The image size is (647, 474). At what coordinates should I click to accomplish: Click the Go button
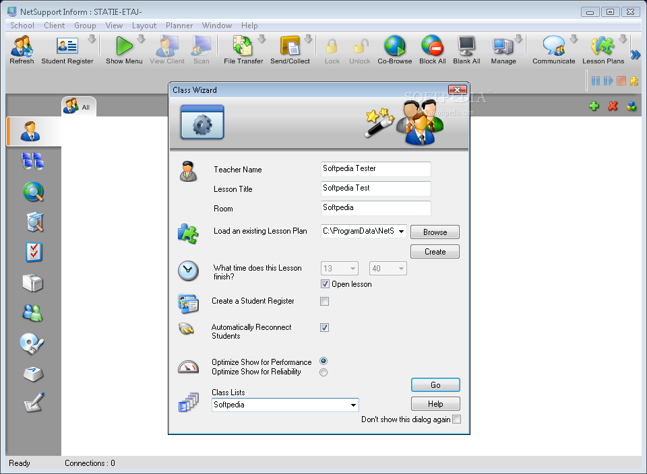tap(435, 384)
